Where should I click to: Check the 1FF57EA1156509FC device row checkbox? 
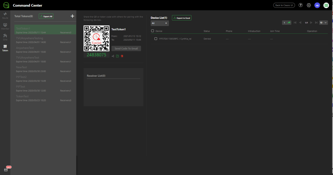pos(156,39)
